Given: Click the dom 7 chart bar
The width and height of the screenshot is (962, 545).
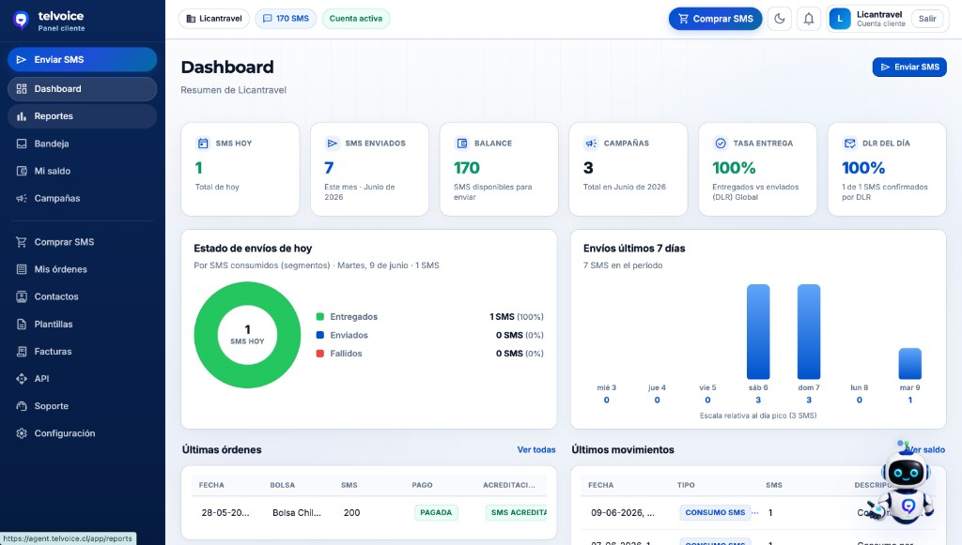Looking at the screenshot, I should point(809,332).
